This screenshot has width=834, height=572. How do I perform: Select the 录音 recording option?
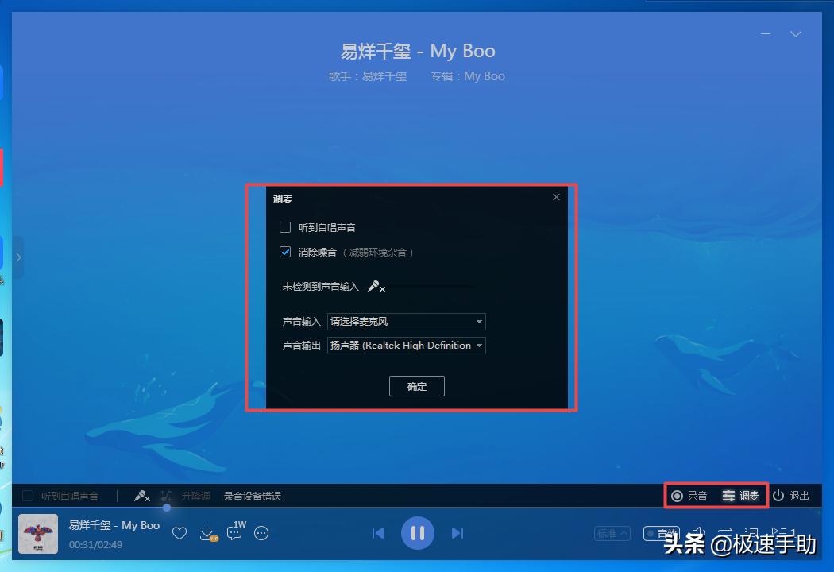688,495
